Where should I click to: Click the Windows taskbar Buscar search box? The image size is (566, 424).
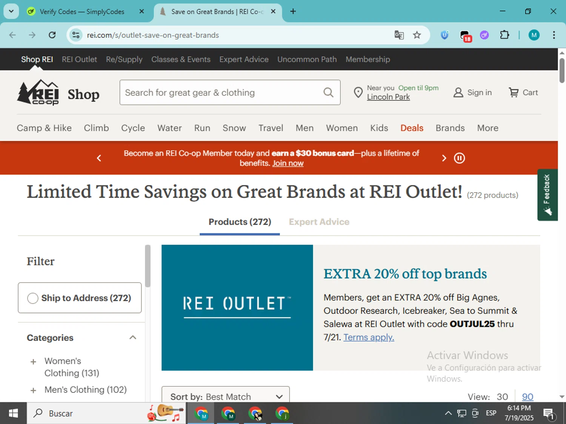pyautogui.click(x=106, y=413)
